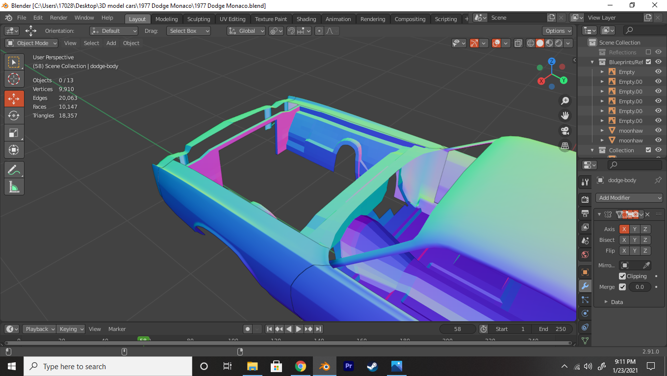Click the End frame field 250
667x376 pixels.
(x=553, y=329)
